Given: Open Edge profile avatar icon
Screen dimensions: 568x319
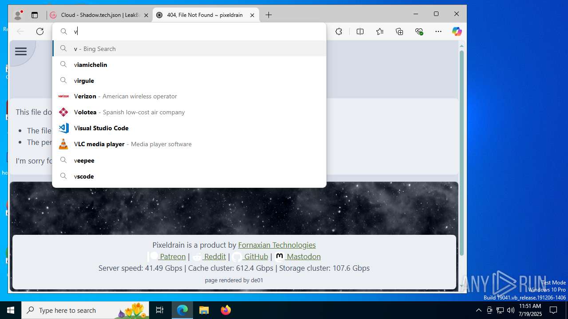Looking at the screenshot, I should pos(18,15).
